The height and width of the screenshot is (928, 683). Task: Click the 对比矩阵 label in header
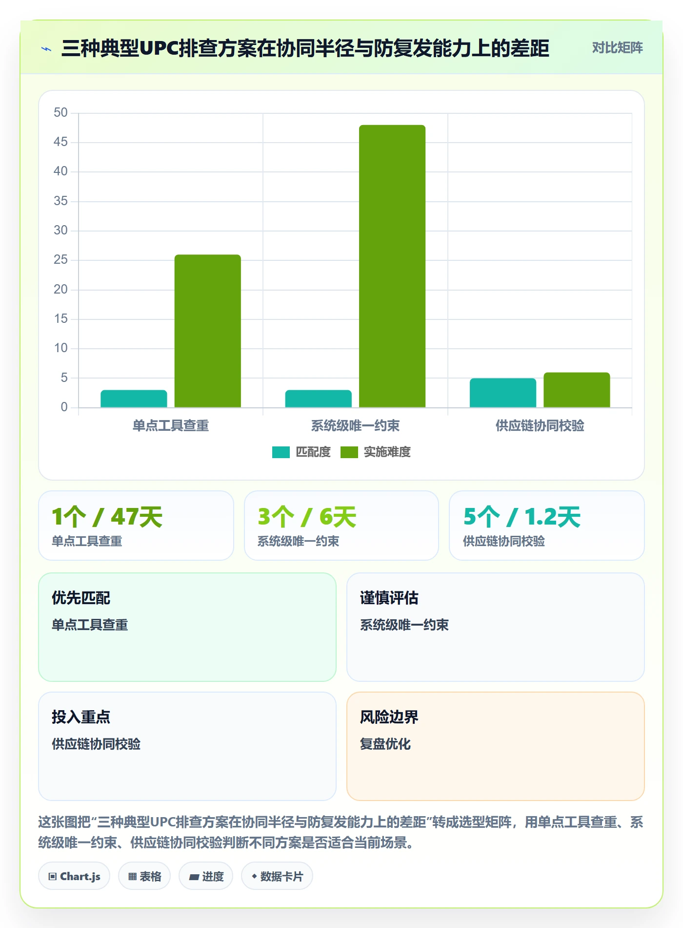[x=617, y=48]
